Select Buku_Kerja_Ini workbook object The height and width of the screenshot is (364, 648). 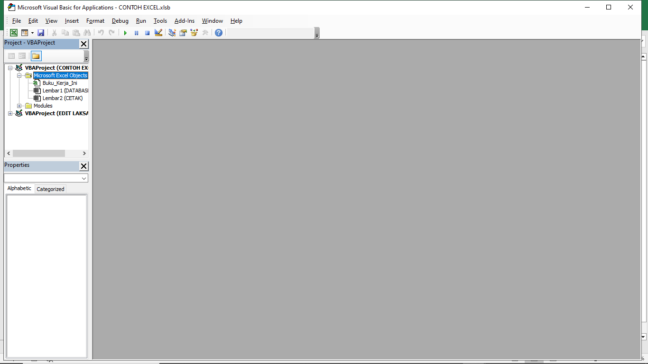click(x=60, y=83)
